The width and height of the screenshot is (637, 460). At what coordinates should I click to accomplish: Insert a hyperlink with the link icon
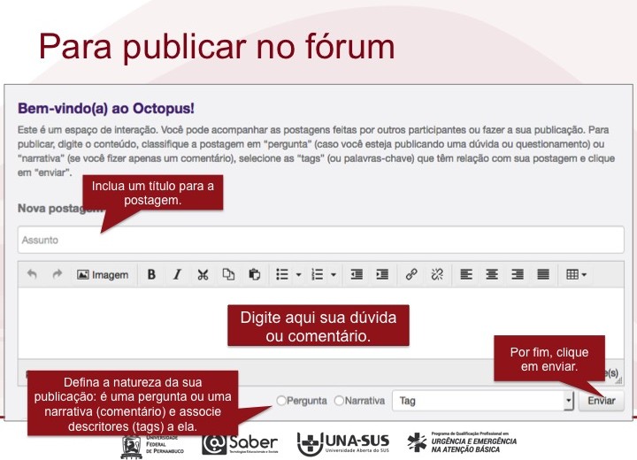click(x=411, y=275)
